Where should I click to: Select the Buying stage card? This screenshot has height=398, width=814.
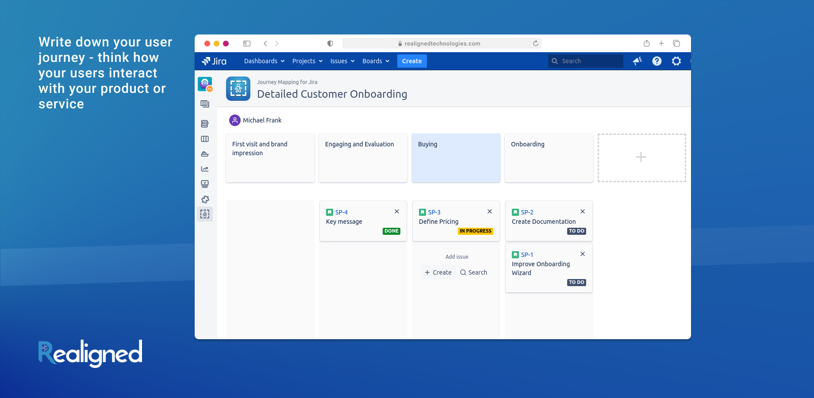click(x=456, y=158)
